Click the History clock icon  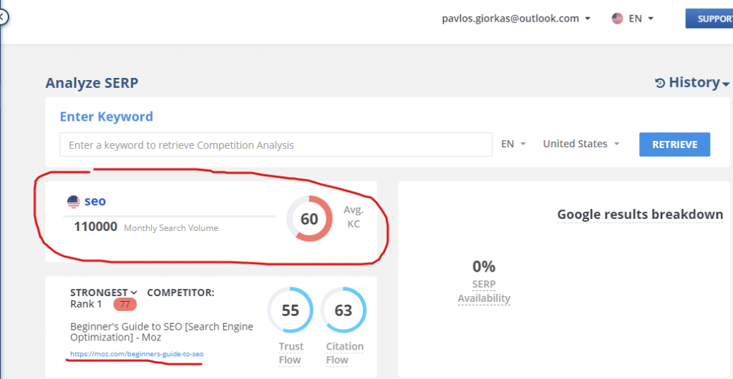point(660,84)
